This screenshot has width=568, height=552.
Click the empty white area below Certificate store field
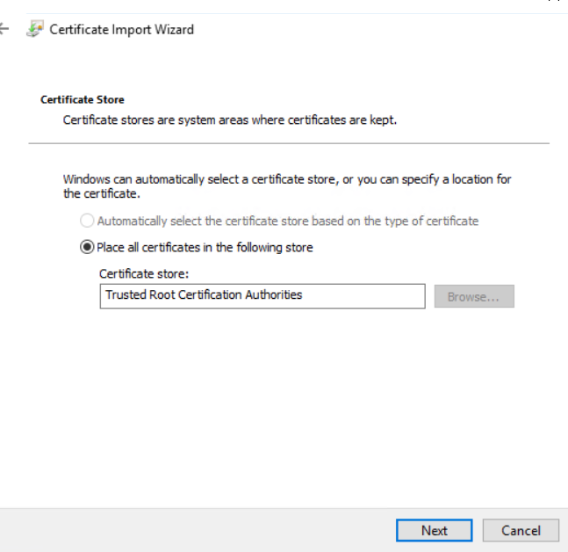(281, 404)
